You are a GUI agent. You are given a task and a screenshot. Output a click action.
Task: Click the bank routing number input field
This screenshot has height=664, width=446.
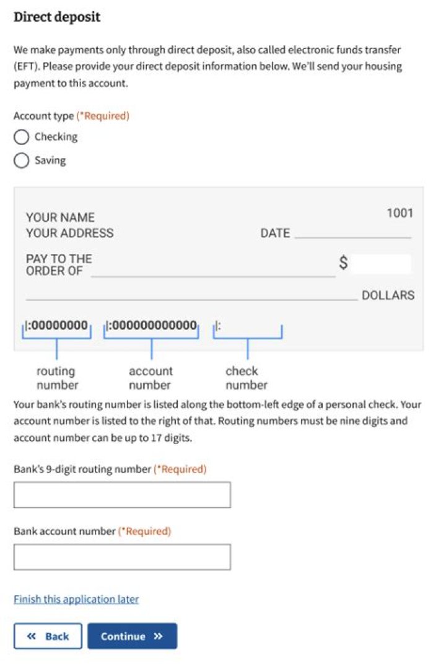coord(122,494)
